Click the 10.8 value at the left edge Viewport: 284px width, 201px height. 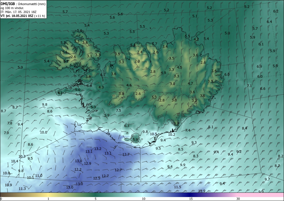point(6,173)
